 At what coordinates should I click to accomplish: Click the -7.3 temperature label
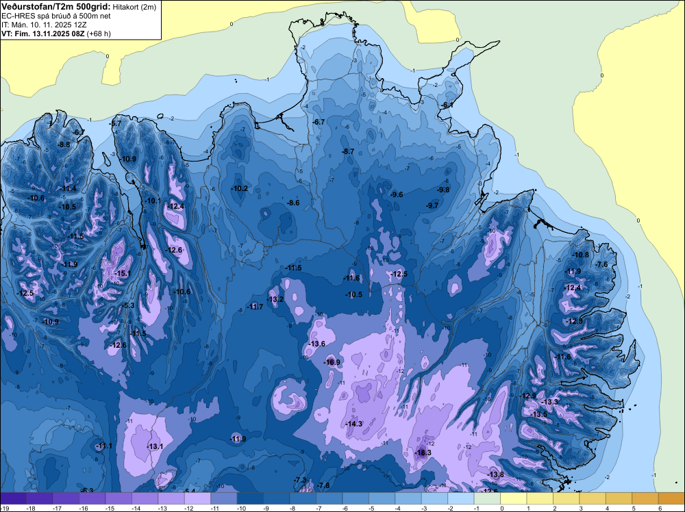click(x=300, y=480)
